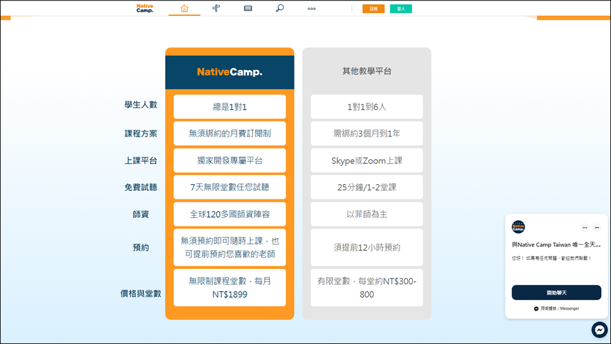The height and width of the screenshot is (344, 611).
Task: Click the green 登入 login button
Action: pos(401,9)
